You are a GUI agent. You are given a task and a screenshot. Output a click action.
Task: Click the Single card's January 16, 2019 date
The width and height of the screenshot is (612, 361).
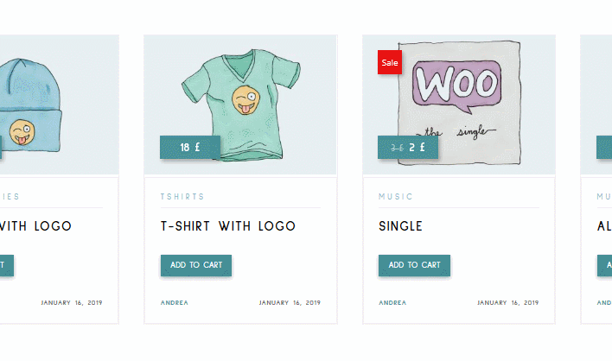pyautogui.click(x=507, y=302)
